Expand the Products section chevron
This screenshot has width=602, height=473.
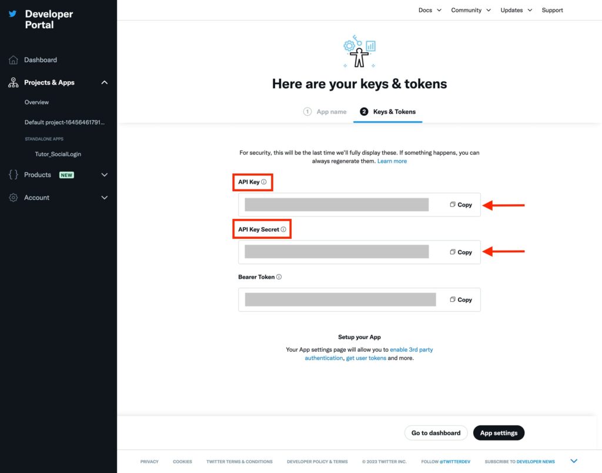point(105,175)
